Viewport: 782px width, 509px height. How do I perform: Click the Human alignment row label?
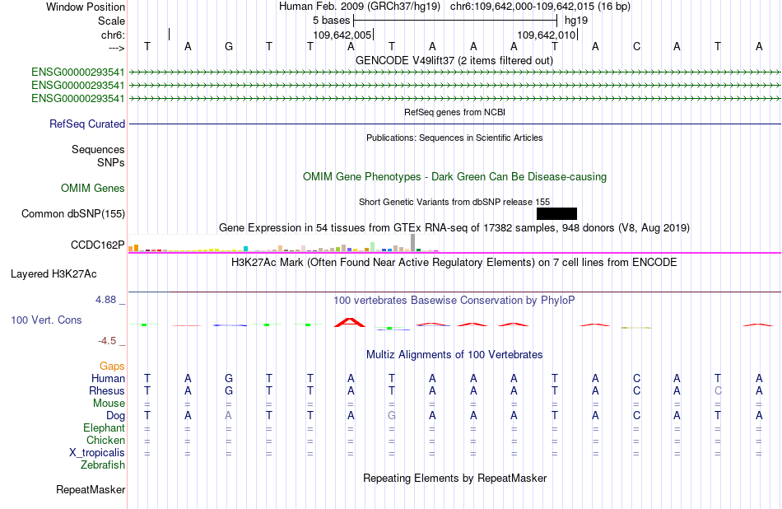coord(108,378)
